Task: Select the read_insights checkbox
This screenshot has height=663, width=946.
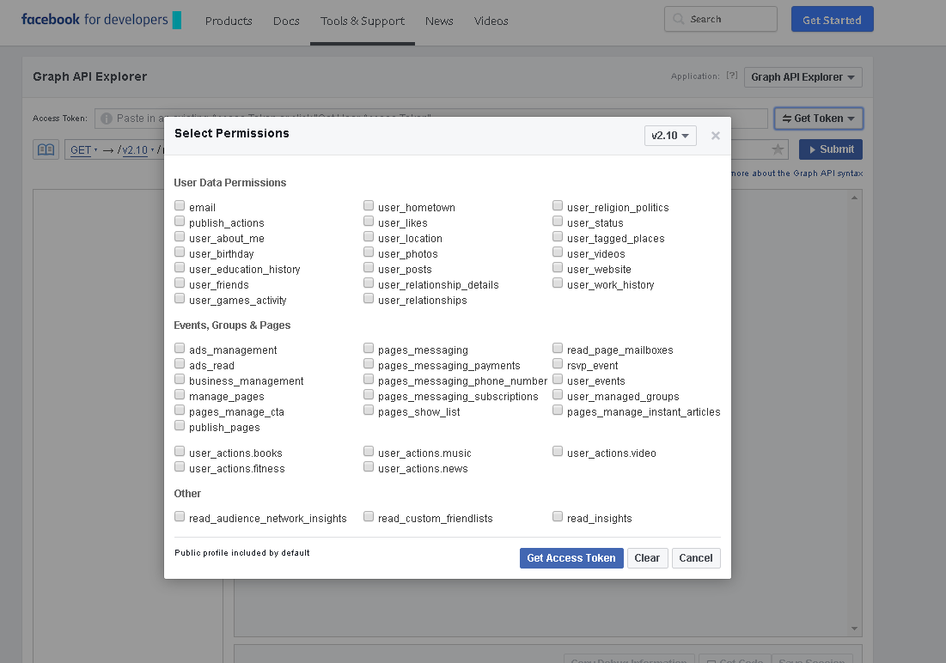Action: click(x=558, y=517)
